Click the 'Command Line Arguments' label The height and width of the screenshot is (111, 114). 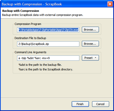tap(30, 52)
